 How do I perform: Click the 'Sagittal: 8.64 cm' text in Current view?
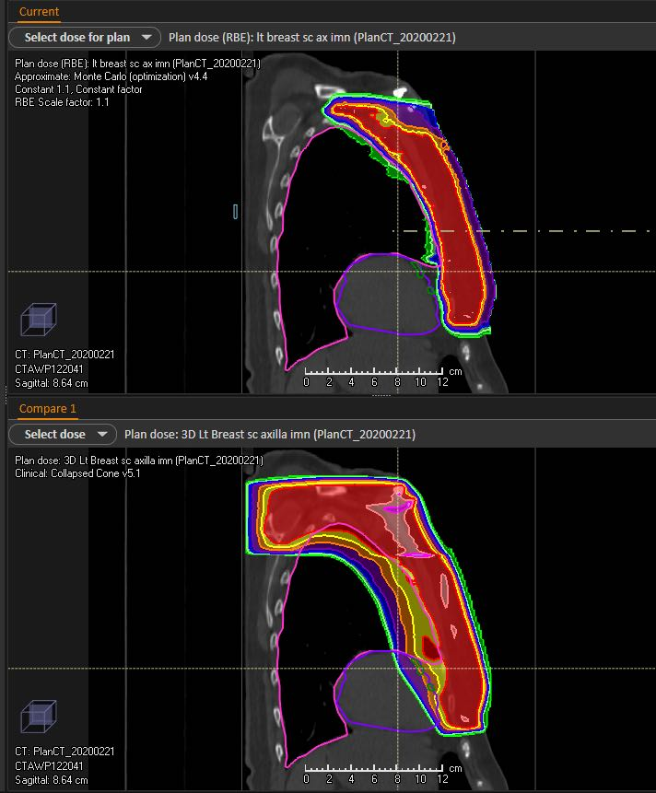[x=52, y=383]
